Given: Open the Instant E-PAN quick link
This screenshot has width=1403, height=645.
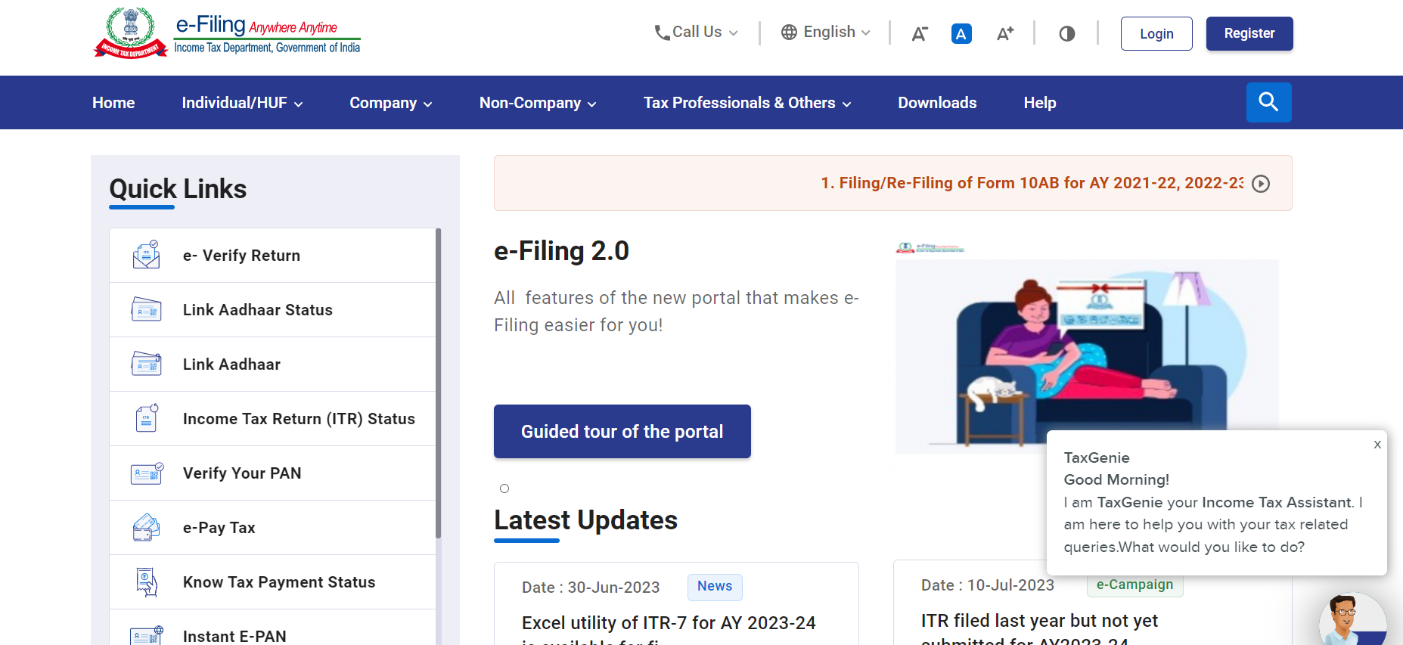Looking at the screenshot, I should click(272, 629).
